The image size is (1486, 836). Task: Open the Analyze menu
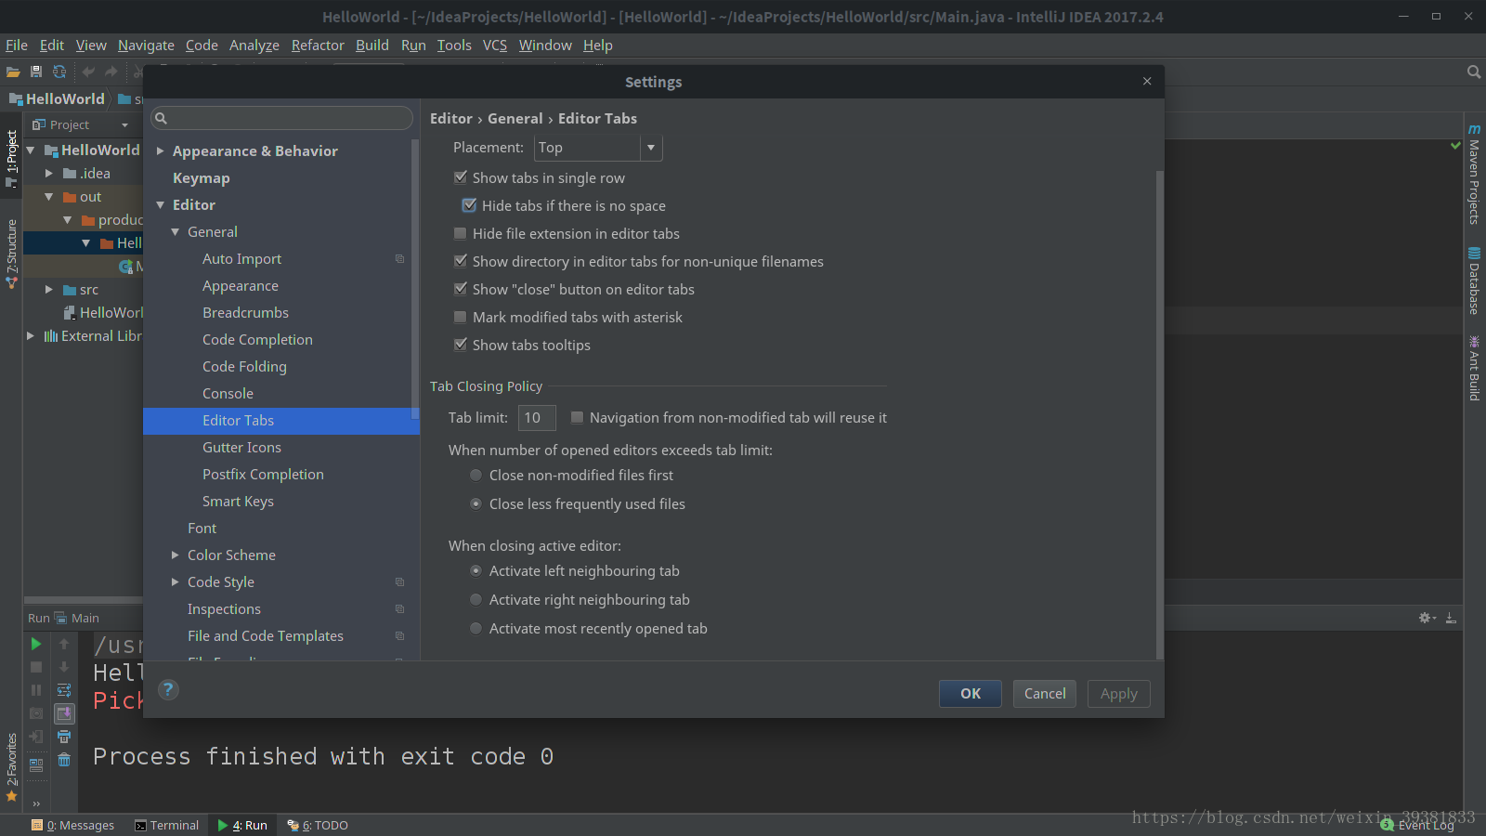[254, 45]
